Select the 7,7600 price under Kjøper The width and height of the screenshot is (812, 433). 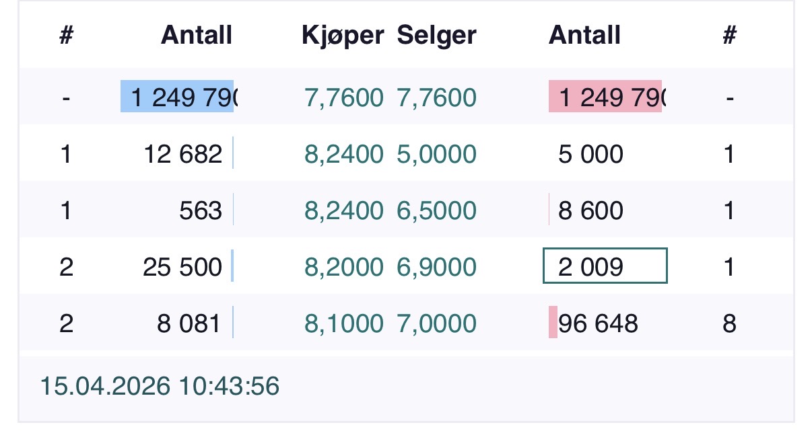tap(343, 98)
